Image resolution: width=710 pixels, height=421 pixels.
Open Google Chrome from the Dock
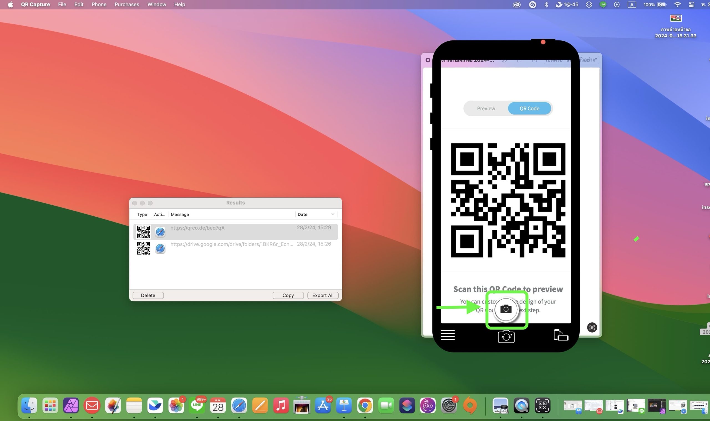point(365,405)
